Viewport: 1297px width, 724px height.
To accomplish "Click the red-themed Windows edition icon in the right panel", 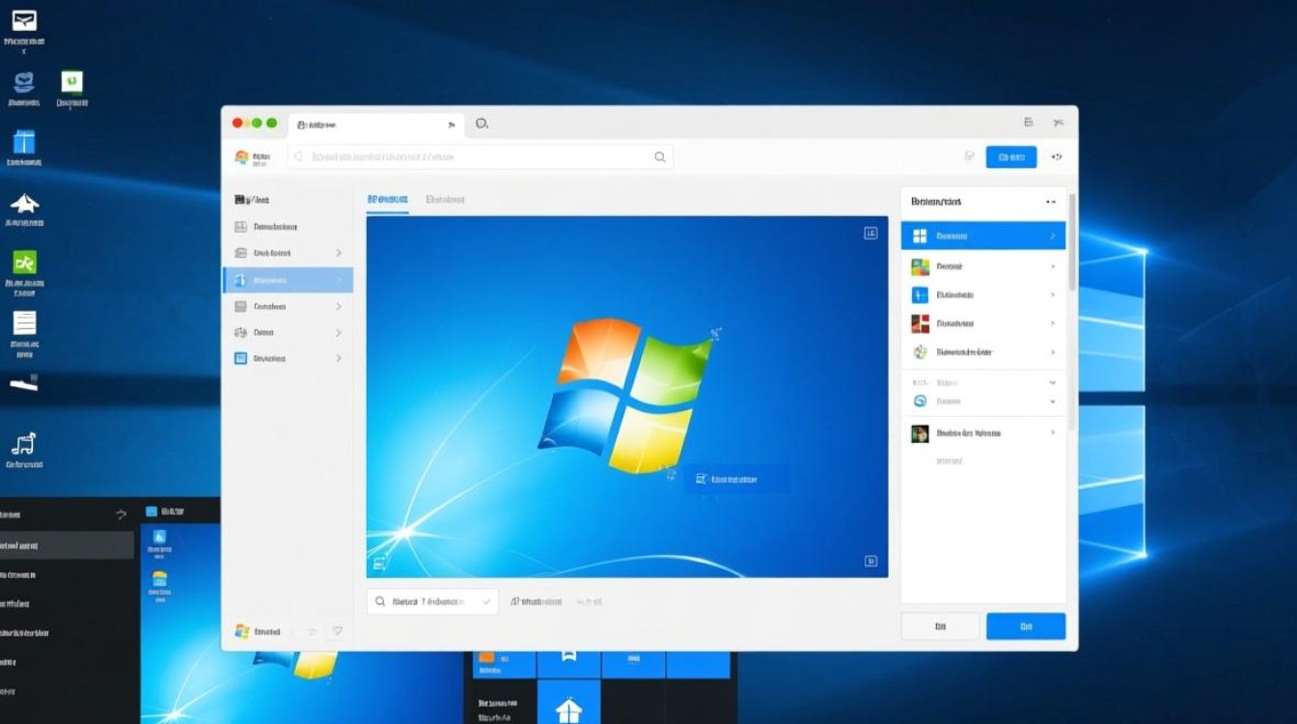I will [x=920, y=323].
